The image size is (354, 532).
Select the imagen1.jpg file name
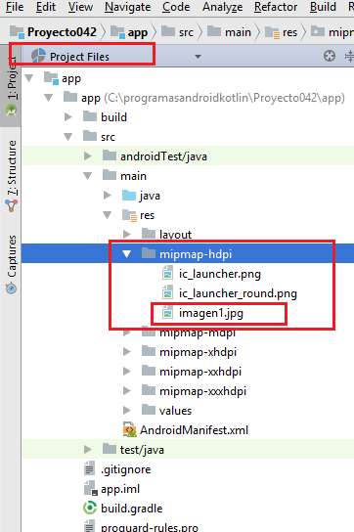click(211, 313)
